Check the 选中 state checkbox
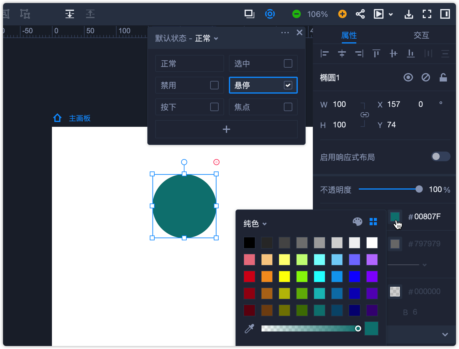This screenshot has width=459, height=349. [288, 63]
